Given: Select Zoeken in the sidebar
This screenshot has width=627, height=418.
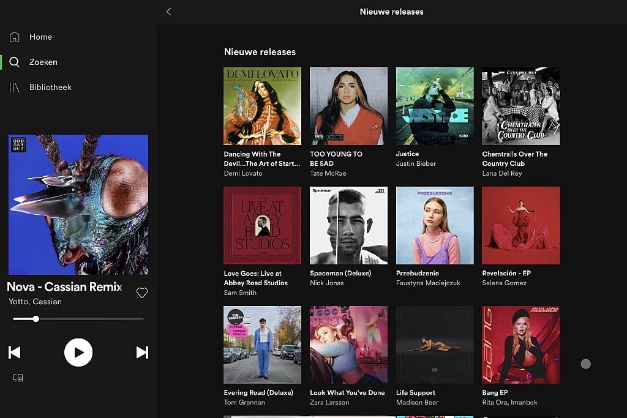Looking at the screenshot, I should [x=43, y=62].
